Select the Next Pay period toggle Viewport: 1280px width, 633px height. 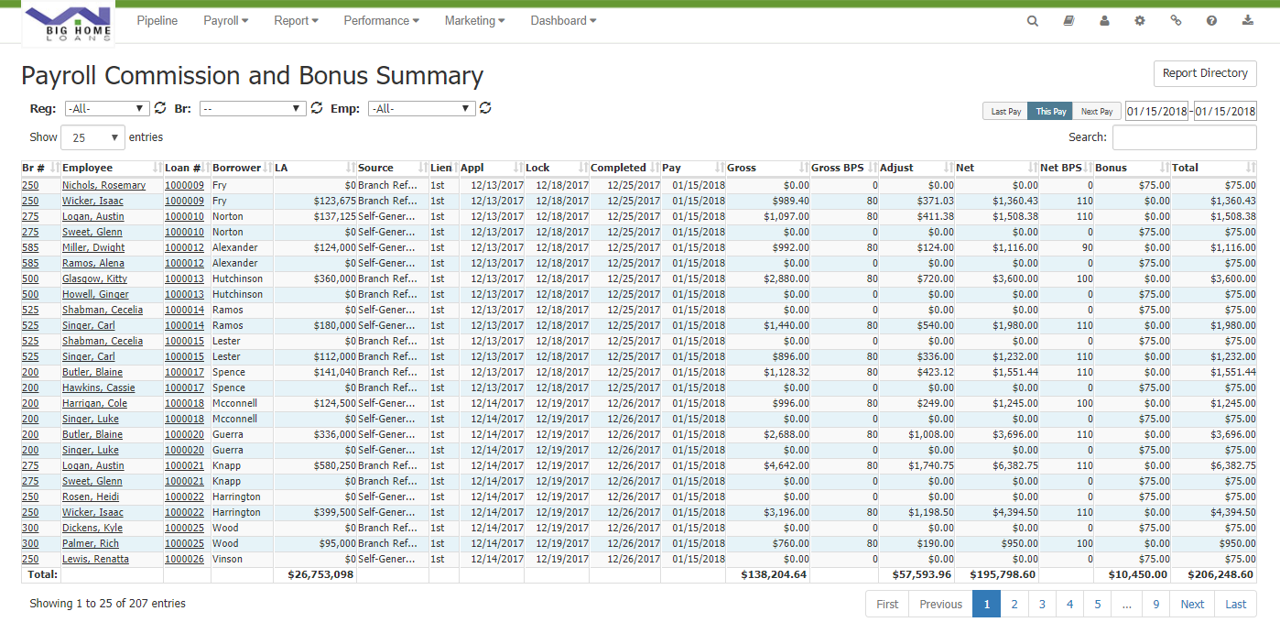[x=1096, y=111]
